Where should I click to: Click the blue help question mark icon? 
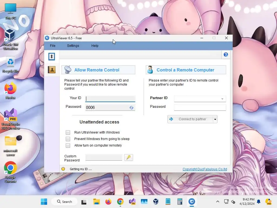tap(226, 54)
